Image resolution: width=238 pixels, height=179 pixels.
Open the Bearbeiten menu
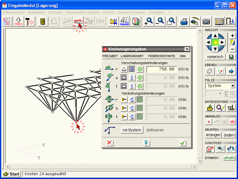click(36, 12)
